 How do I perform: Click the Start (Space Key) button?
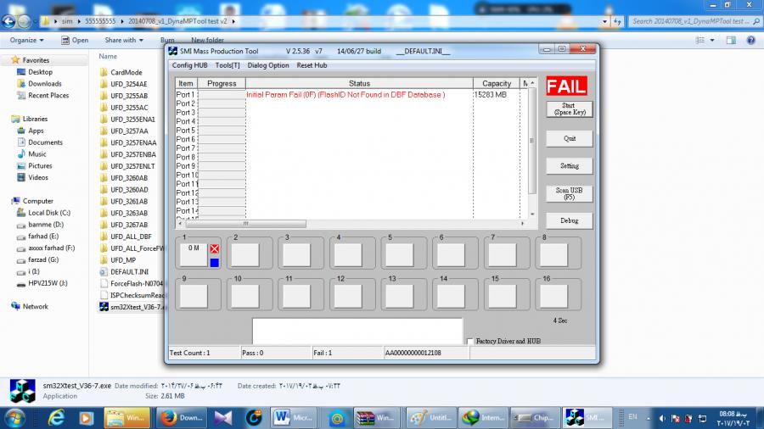pos(569,109)
